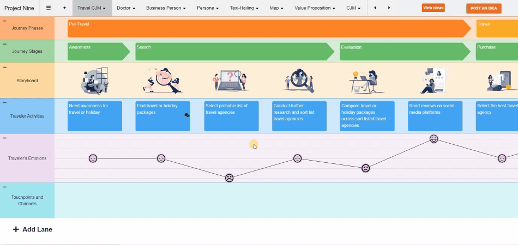Image resolution: width=518 pixels, height=245 pixels.
Task: Switch to the Business Person tab
Action: [166, 8]
